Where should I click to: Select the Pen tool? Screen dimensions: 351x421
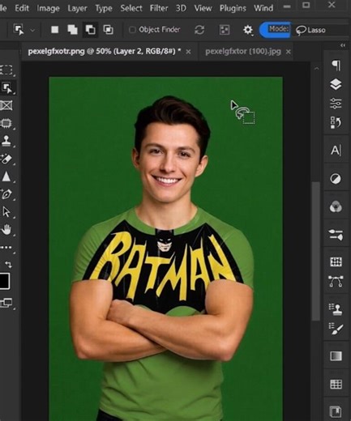point(6,194)
